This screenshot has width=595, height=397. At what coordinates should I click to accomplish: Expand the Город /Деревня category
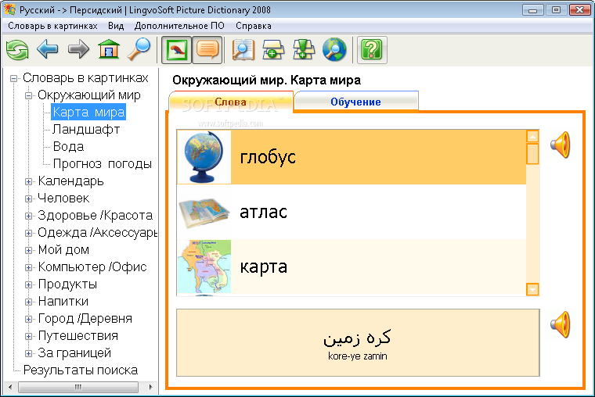pyautogui.click(x=28, y=319)
